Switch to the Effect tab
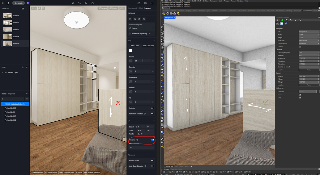 (x=140, y=8)
